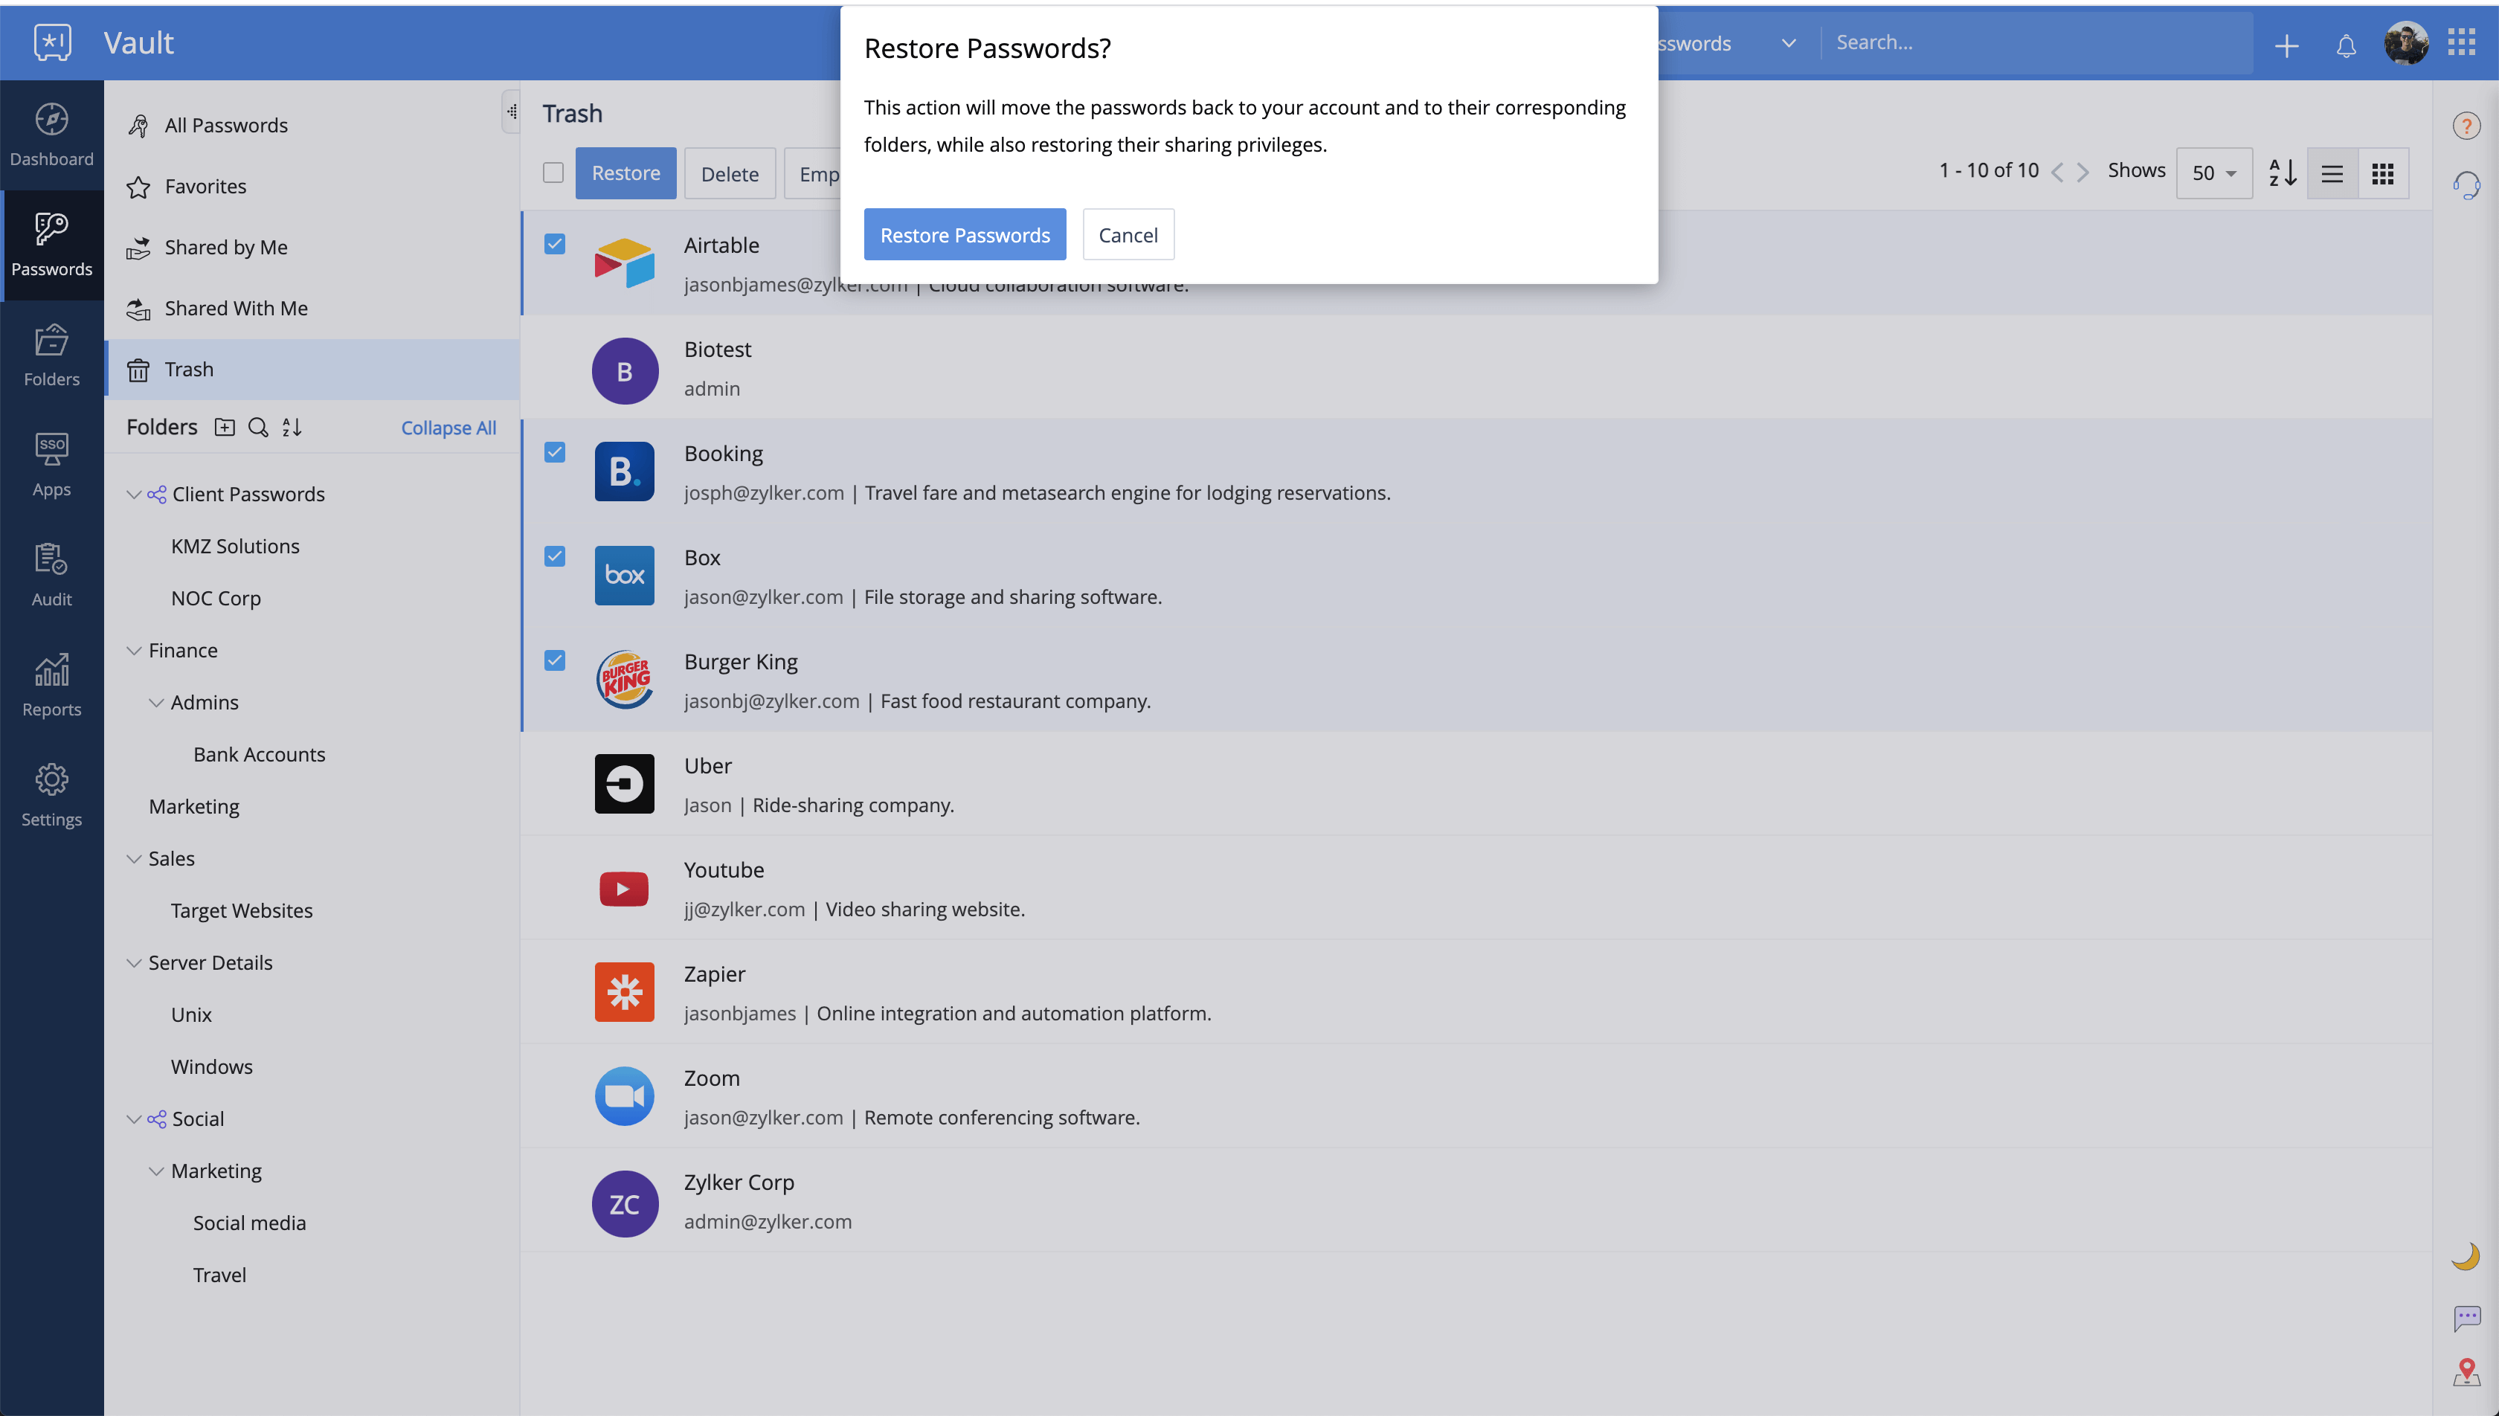Confirm with the Restore Passwords button
This screenshot has width=2499, height=1416.
point(965,234)
